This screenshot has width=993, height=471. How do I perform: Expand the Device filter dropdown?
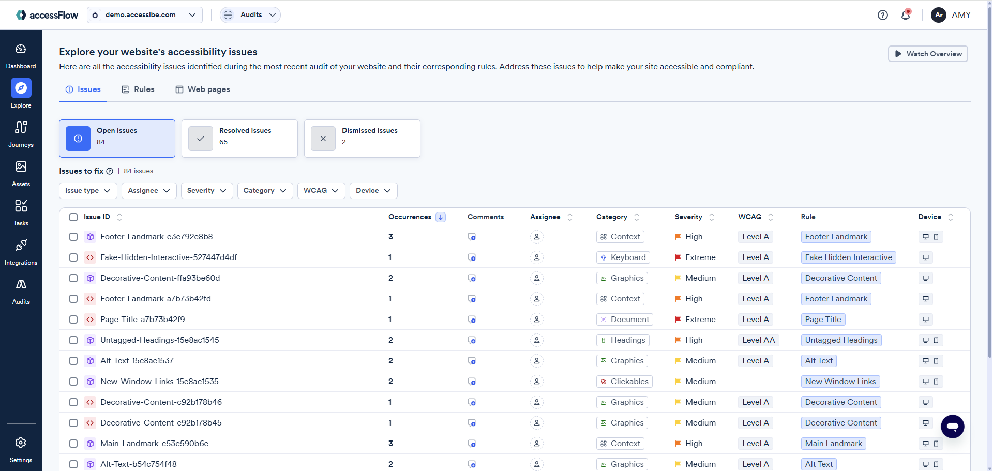(x=373, y=191)
